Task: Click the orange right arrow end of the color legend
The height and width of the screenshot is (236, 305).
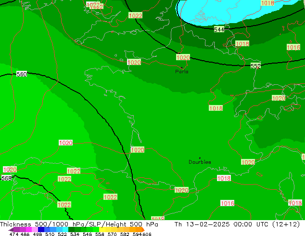Action: point(143,230)
